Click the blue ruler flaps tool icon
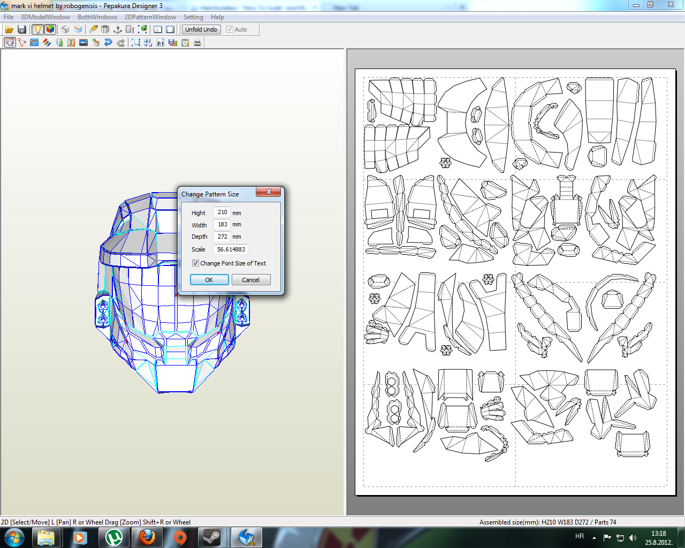The image size is (685, 548). (34, 42)
